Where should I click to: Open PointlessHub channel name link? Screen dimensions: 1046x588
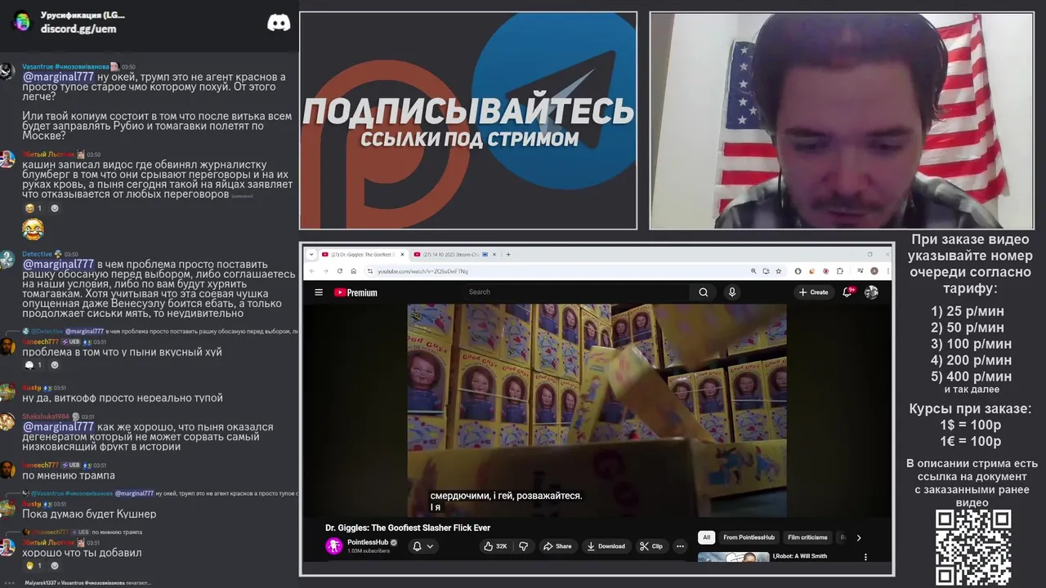(368, 542)
